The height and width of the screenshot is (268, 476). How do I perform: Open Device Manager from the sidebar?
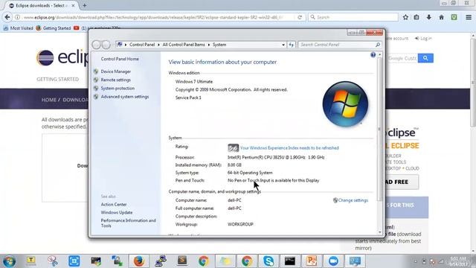[116, 71]
